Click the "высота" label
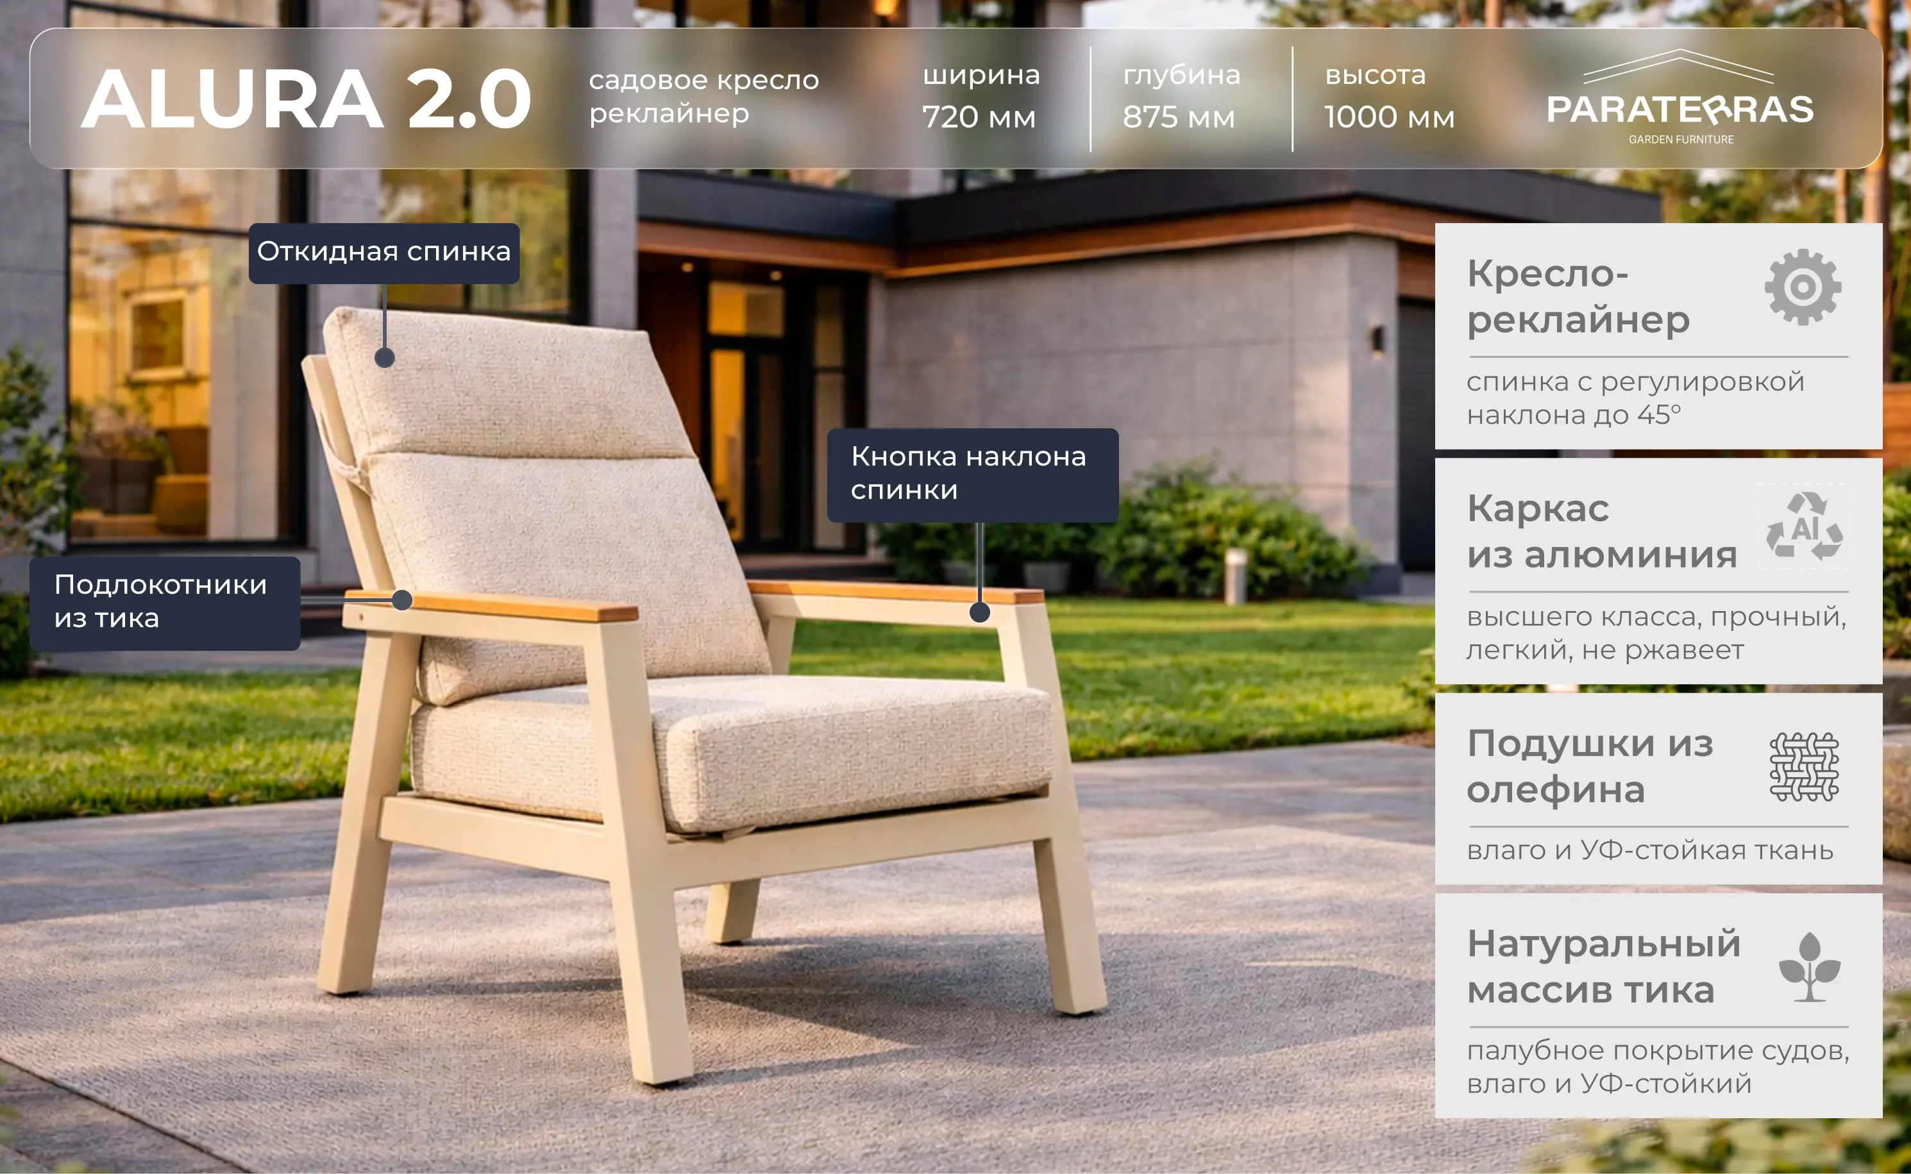The width and height of the screenshot is (1911, 1174). coord(1375,75)
